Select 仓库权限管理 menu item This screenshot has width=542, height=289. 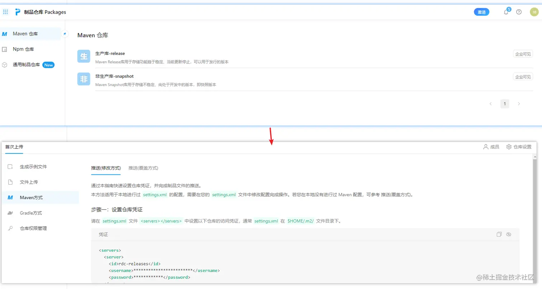coord(40,228)
